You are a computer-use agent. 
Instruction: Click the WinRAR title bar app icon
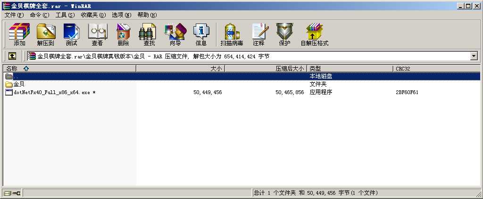click(x=6, y=6)
